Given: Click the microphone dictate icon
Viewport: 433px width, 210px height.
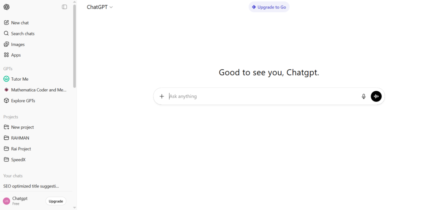Looking at the screenshot, I should (x=364, y=96).
